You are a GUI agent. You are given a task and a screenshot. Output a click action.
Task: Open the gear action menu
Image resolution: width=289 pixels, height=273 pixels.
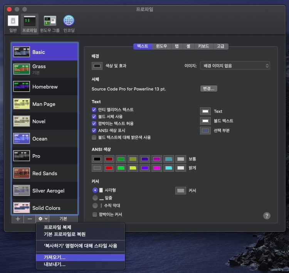42,219
